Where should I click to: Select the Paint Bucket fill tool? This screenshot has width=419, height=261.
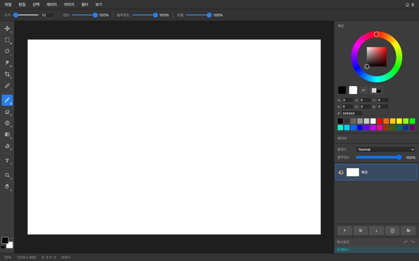[7, 146]
